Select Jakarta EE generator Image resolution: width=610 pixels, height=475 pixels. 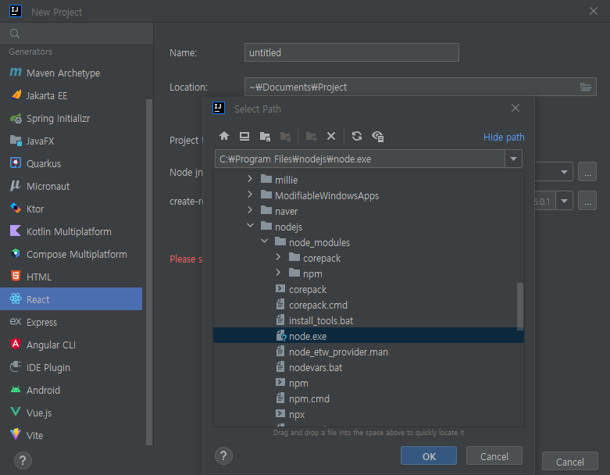point(71,95)
